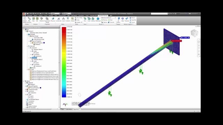Screen dimensions: 223x125
Task: Go to Previous result set
Action: [x=105, y=20]
